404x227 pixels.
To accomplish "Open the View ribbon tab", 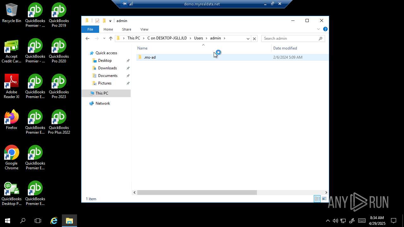I will tap(144, 29).
